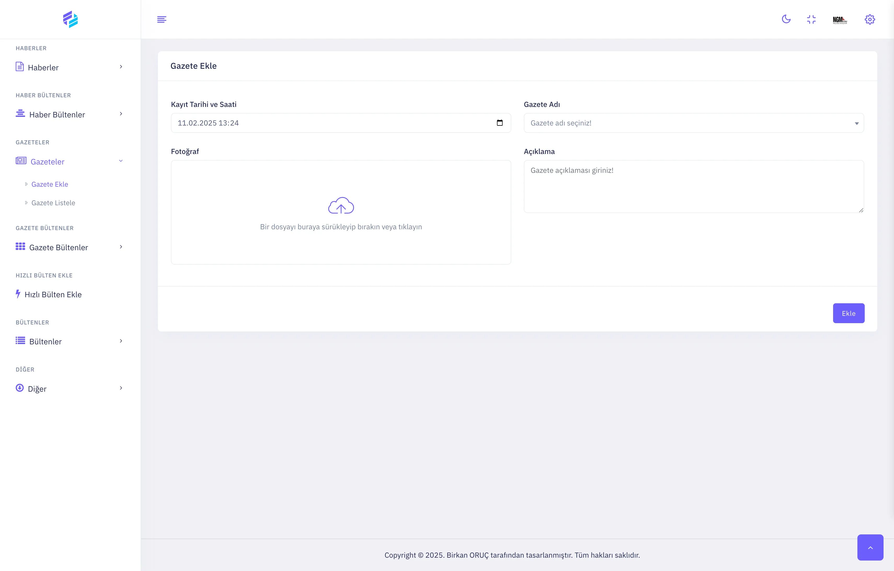Image resolution: width=894 pixels, height=571 pixels.
Task: Open the settings gear icon
Action: pyautogui.click(x=869, y=19)
